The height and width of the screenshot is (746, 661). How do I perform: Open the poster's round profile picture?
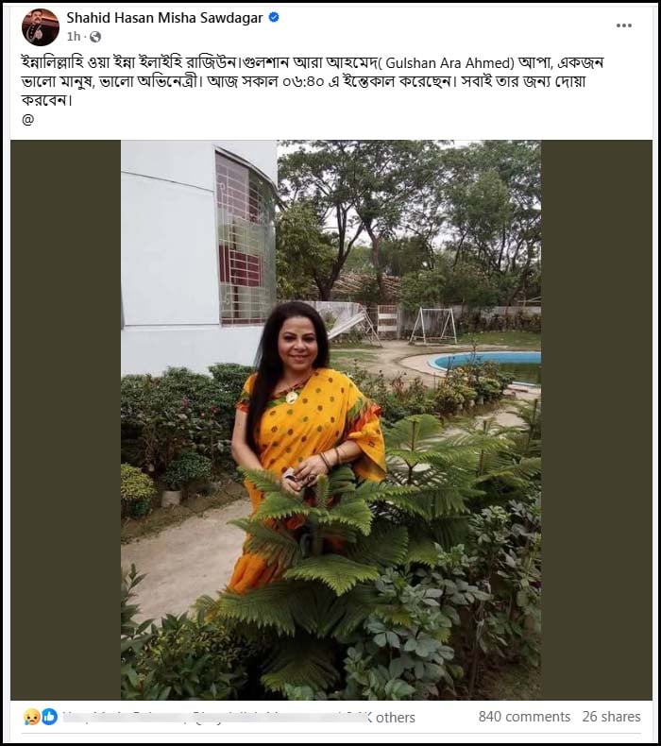[41, 27]
